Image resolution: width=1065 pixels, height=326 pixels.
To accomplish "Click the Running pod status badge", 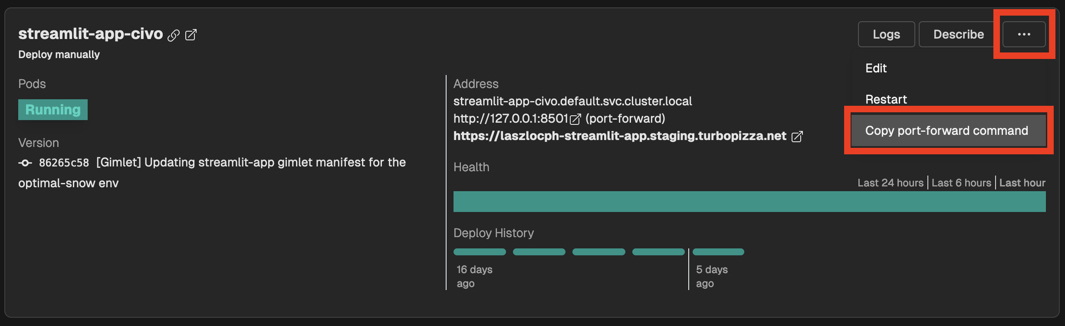I will tap(53, 110).
